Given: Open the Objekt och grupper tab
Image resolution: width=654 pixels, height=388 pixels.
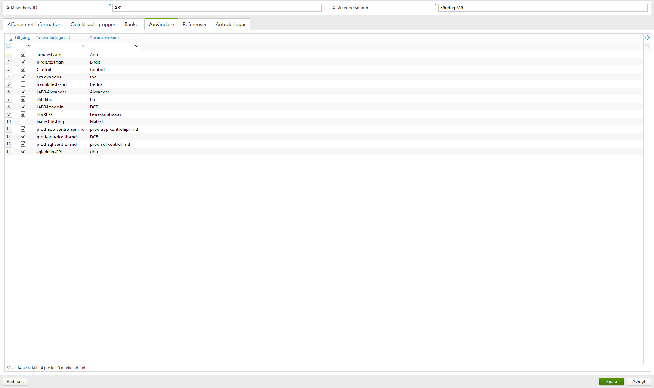Looking at the screenshot, I should point(93,24).
